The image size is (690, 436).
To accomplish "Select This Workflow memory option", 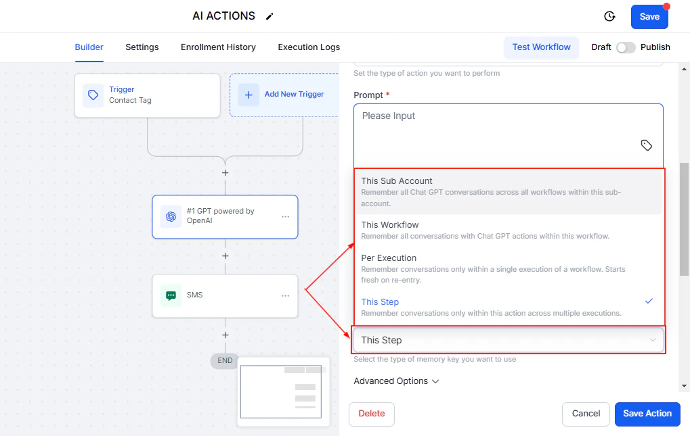I will pyautogui.click(x=509, y=230).
